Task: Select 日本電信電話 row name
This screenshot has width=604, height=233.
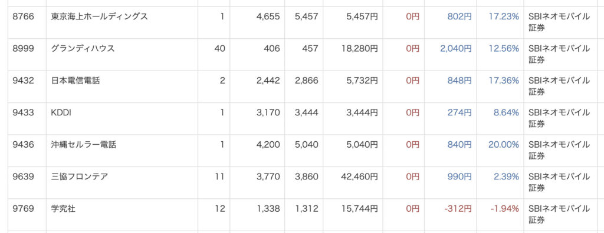Action: pyautogui.click(x=75, y=81)
